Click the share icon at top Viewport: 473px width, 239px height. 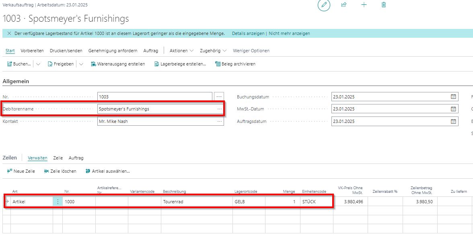(x=343, y=5)
